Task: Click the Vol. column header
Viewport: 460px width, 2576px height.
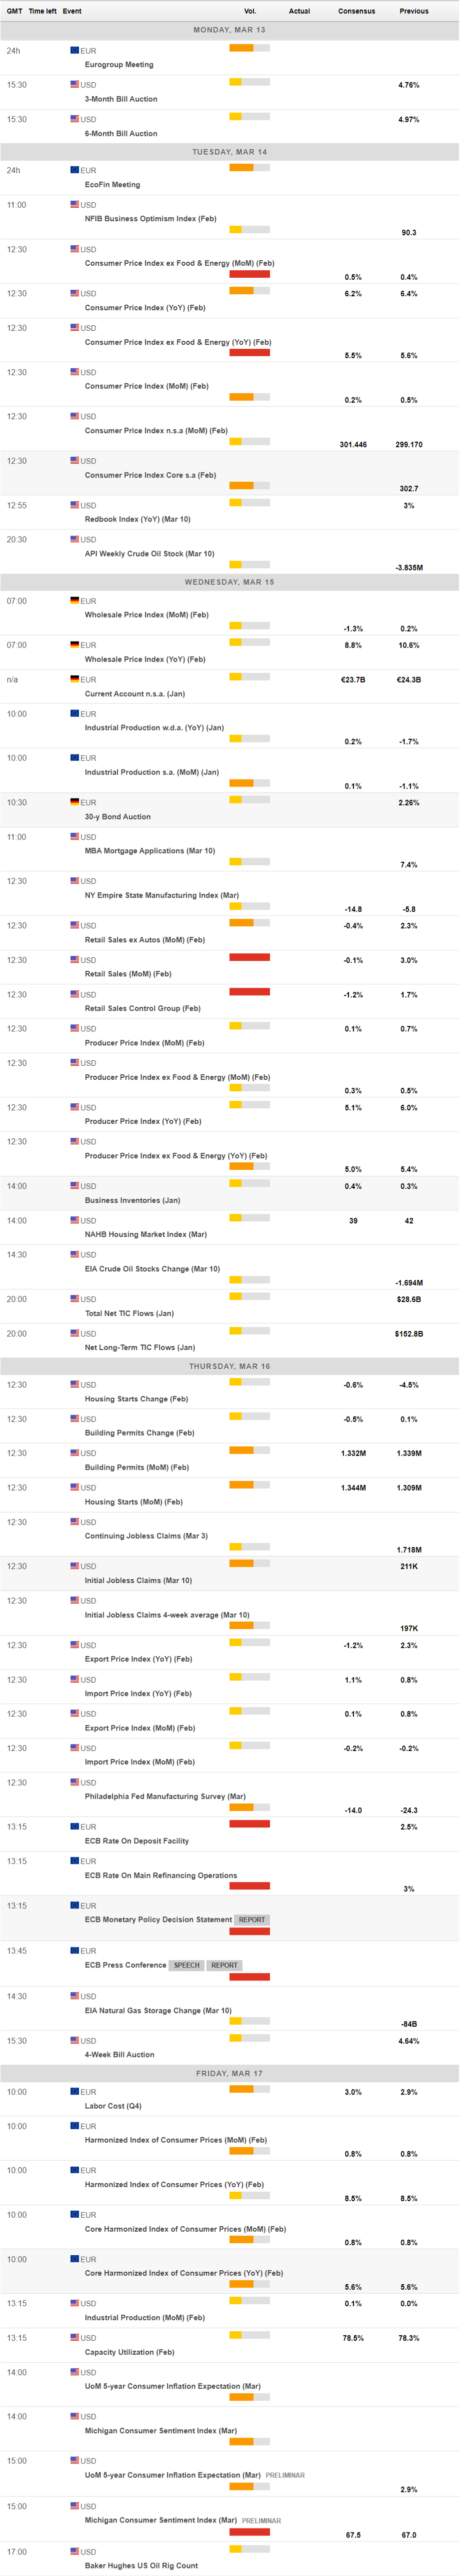Action: click(250, 11)
